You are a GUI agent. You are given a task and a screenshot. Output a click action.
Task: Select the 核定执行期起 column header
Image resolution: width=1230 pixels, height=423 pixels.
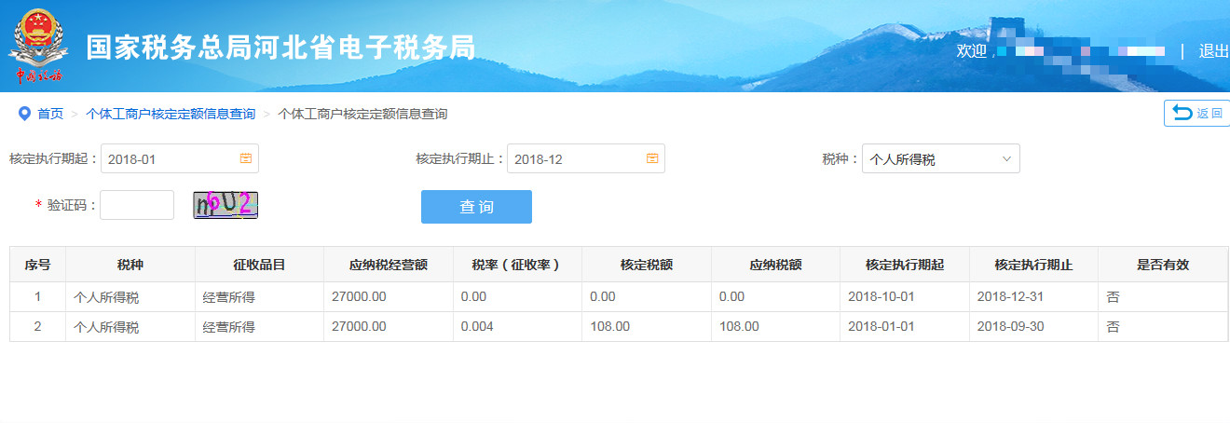pos(905,265)
